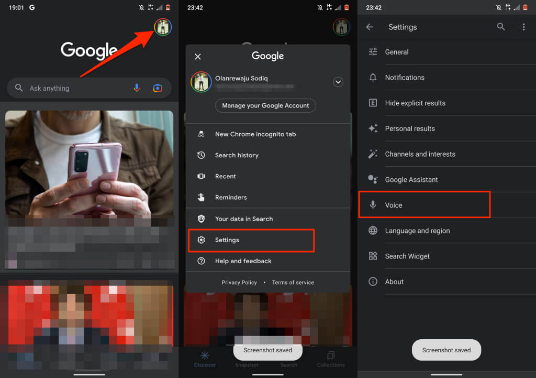Screen dimensions: 536x378
Task: Expand the account switcher chevron next to Olanrewaju Sodiq
Action: click(338, 82)
